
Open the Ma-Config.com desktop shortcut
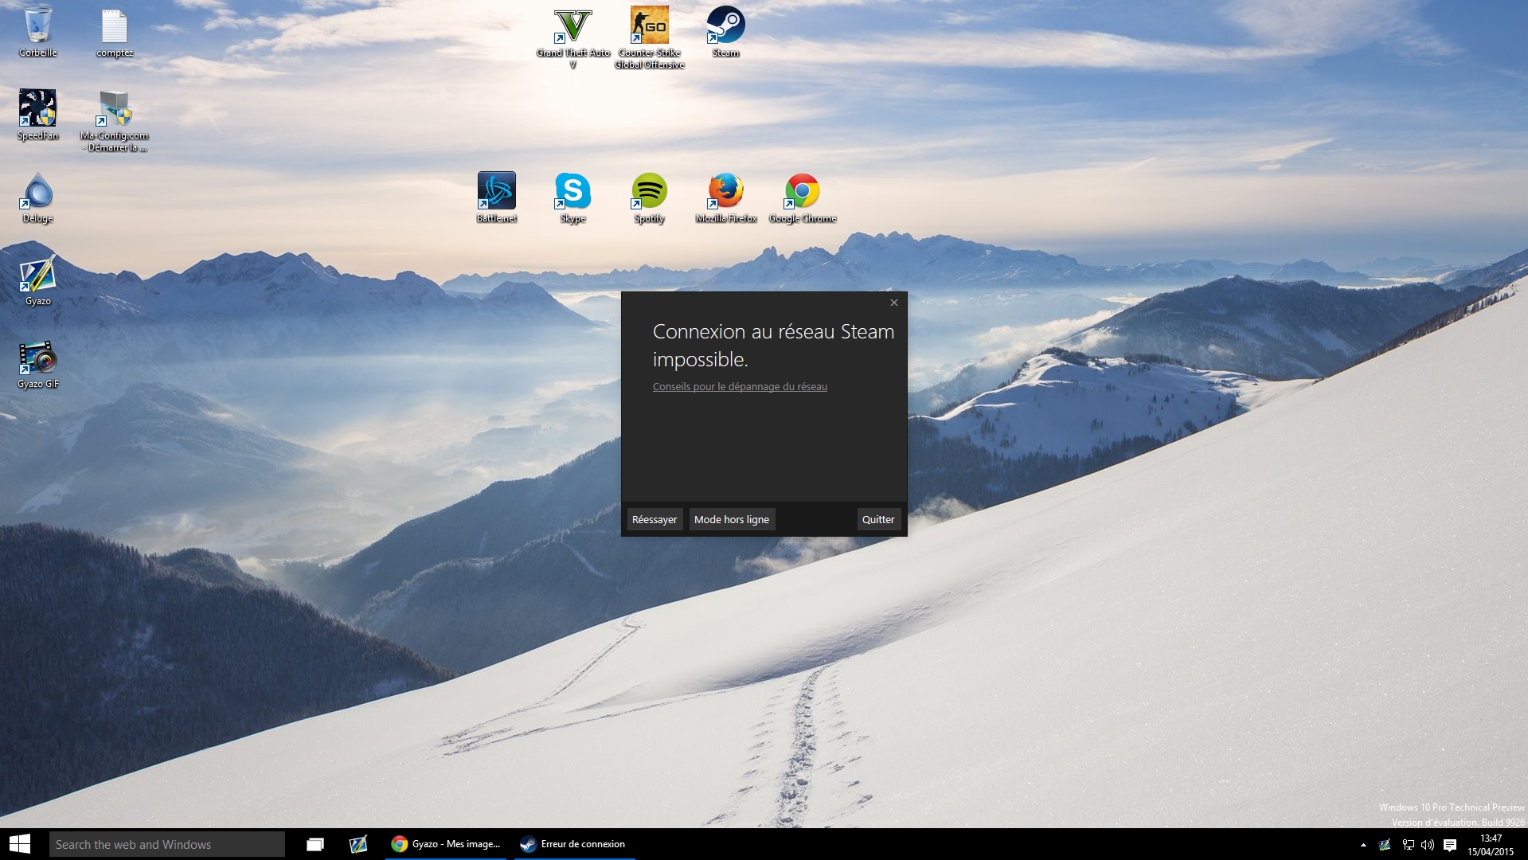click(115, 119)
